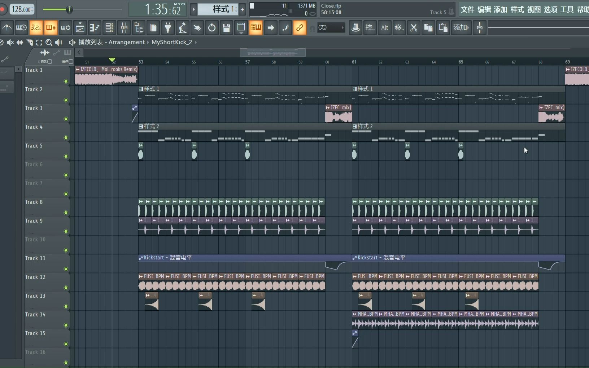
Task: Select the slip tool double-arrow icon
Action: [x=20, y=43]
